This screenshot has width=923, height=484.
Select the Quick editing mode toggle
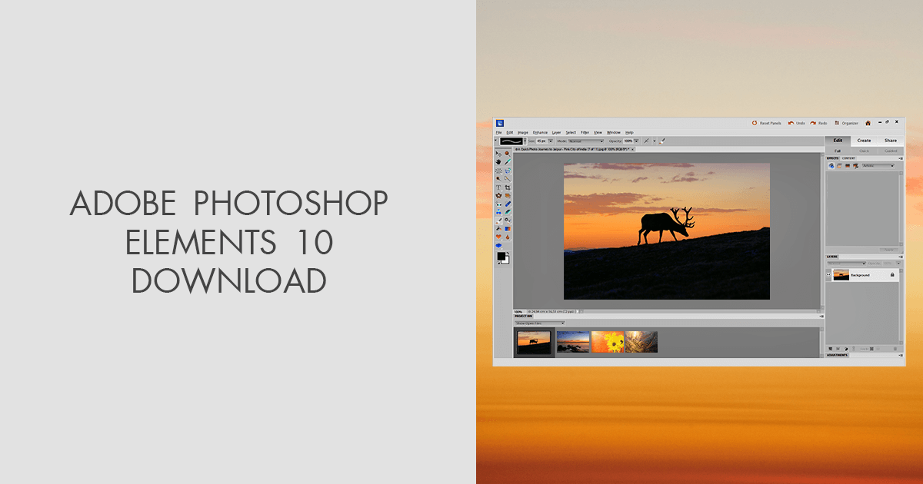click(865, 151)
